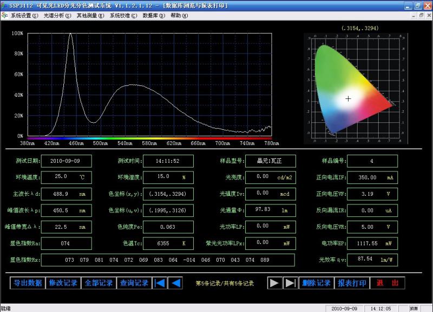Print the report with 报表打印
This screenshot has height=312, width=433.
[352, 283]
